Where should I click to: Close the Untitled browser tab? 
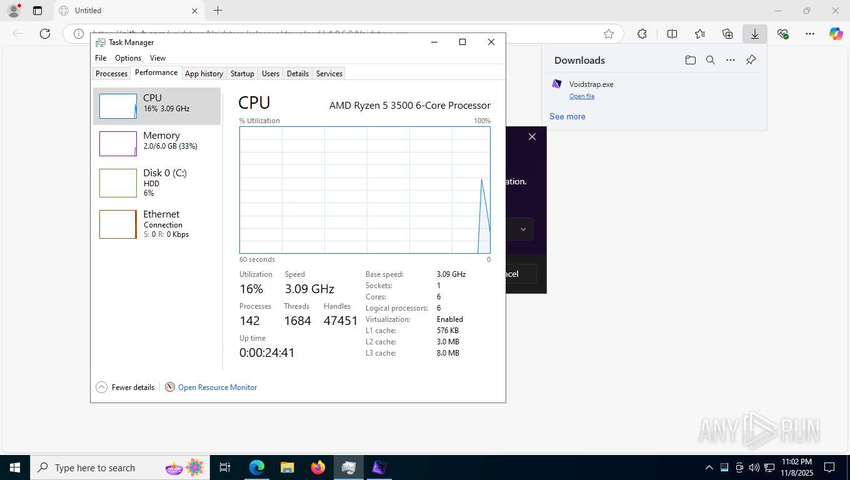click(194, 11)
